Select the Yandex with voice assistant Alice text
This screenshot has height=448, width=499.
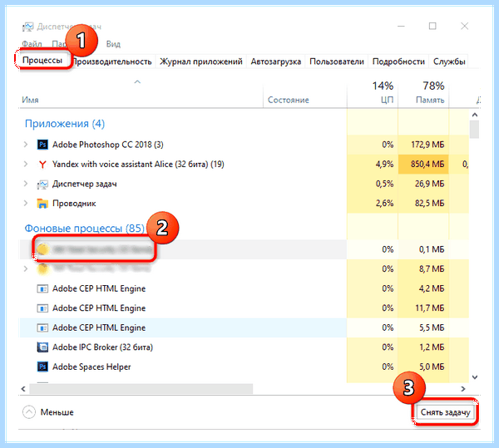[138, 165]
